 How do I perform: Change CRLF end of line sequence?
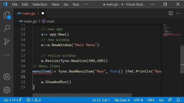(x=151, y=100)
